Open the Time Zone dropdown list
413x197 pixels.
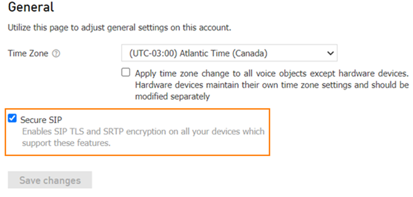[x=229, y=53]
